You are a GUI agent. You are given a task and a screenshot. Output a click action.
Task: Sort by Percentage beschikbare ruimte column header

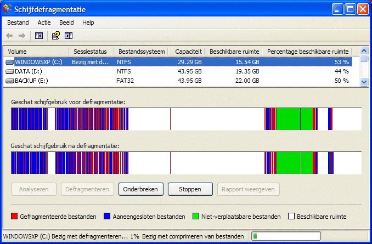coord(307,52)
